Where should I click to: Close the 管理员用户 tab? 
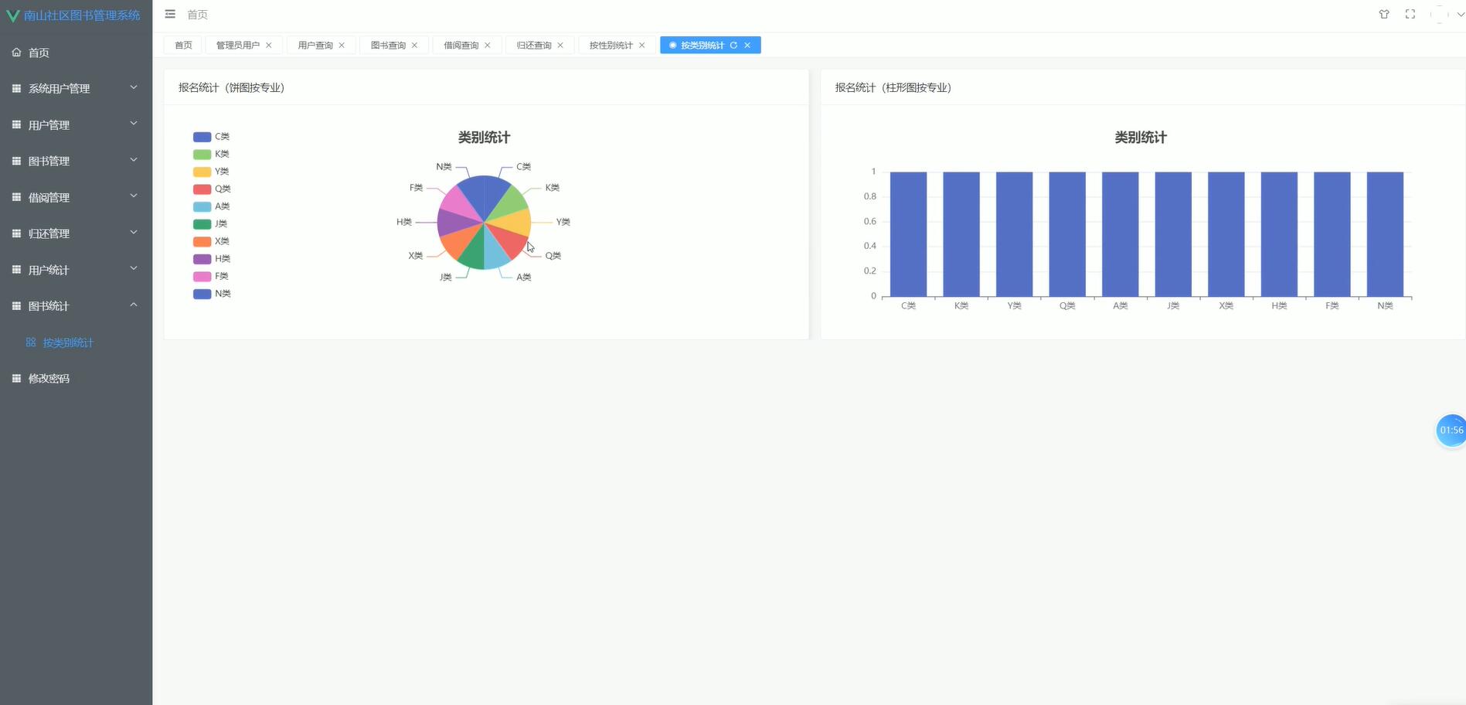point(269,46)
